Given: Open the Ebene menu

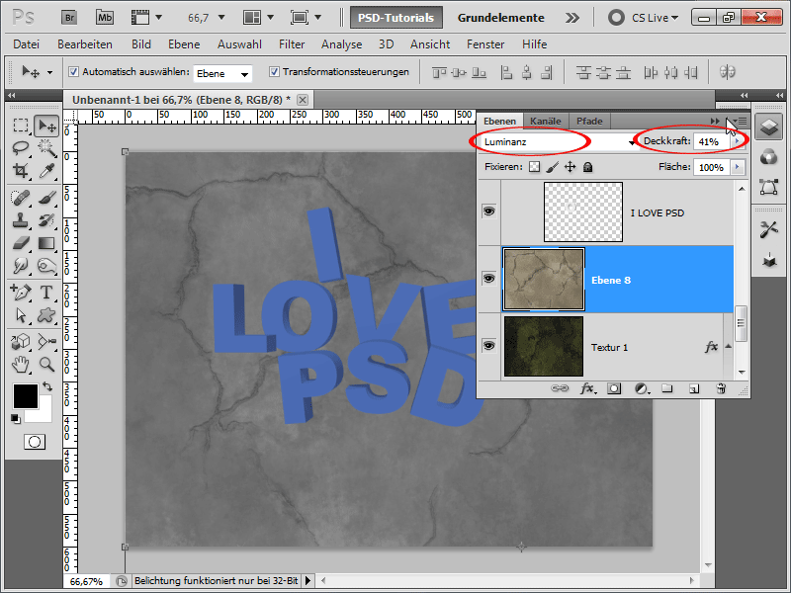Looking at the screenshot, I should [x=184, y=44].
